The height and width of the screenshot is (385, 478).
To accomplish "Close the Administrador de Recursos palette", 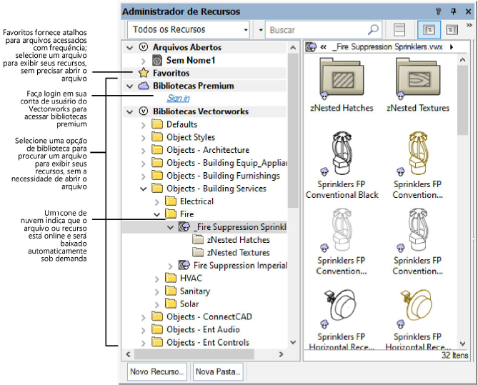I will coord(468,11).
